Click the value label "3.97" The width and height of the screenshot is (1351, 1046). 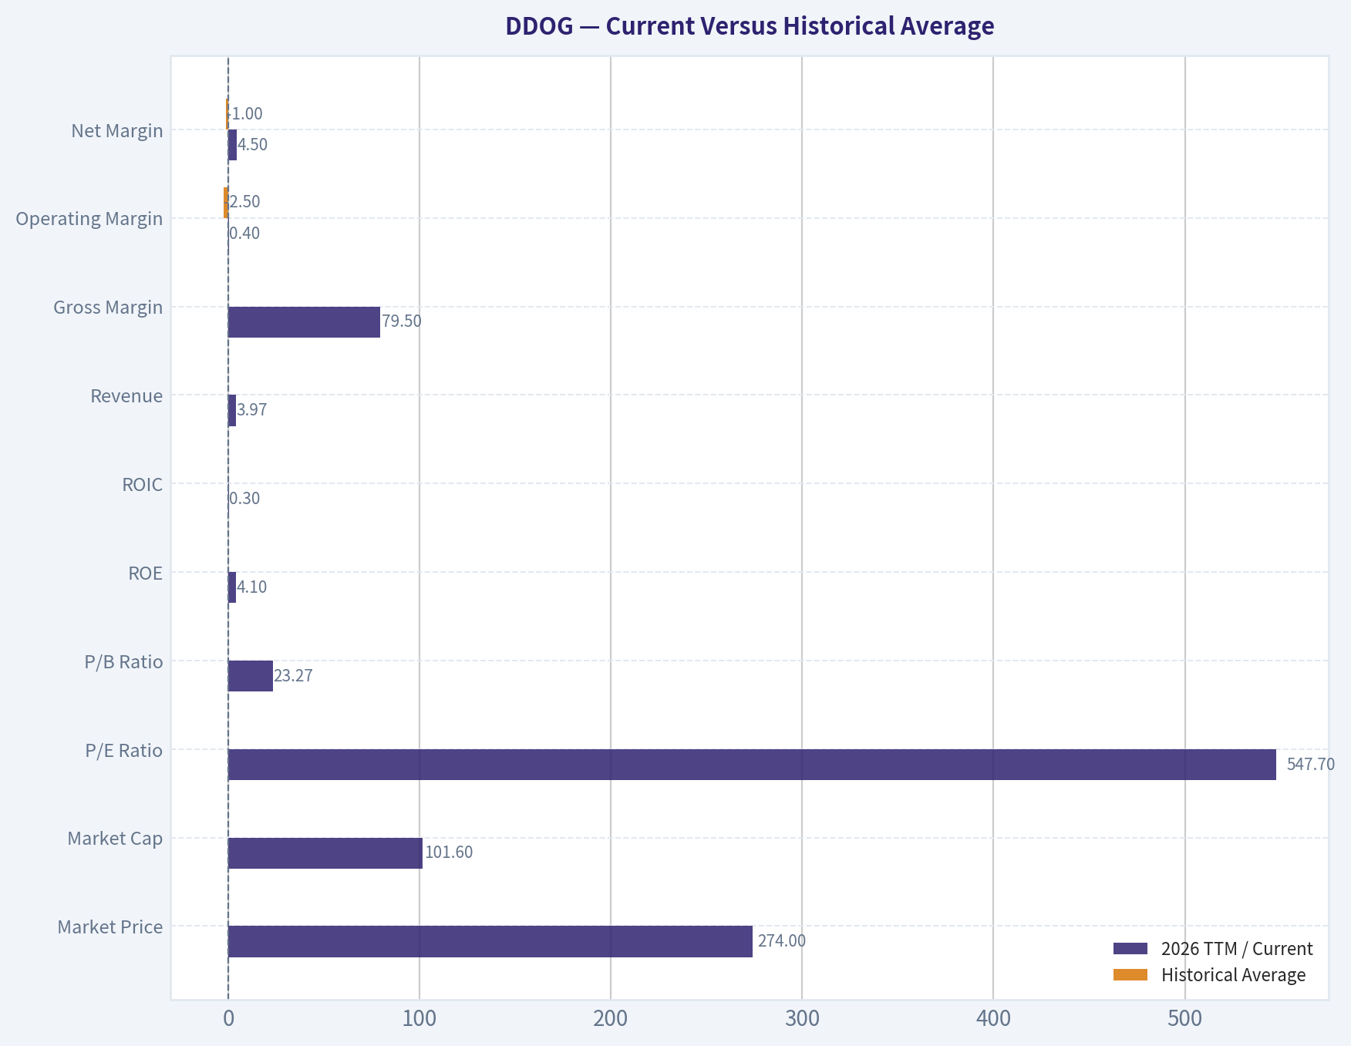coord(252,410)
